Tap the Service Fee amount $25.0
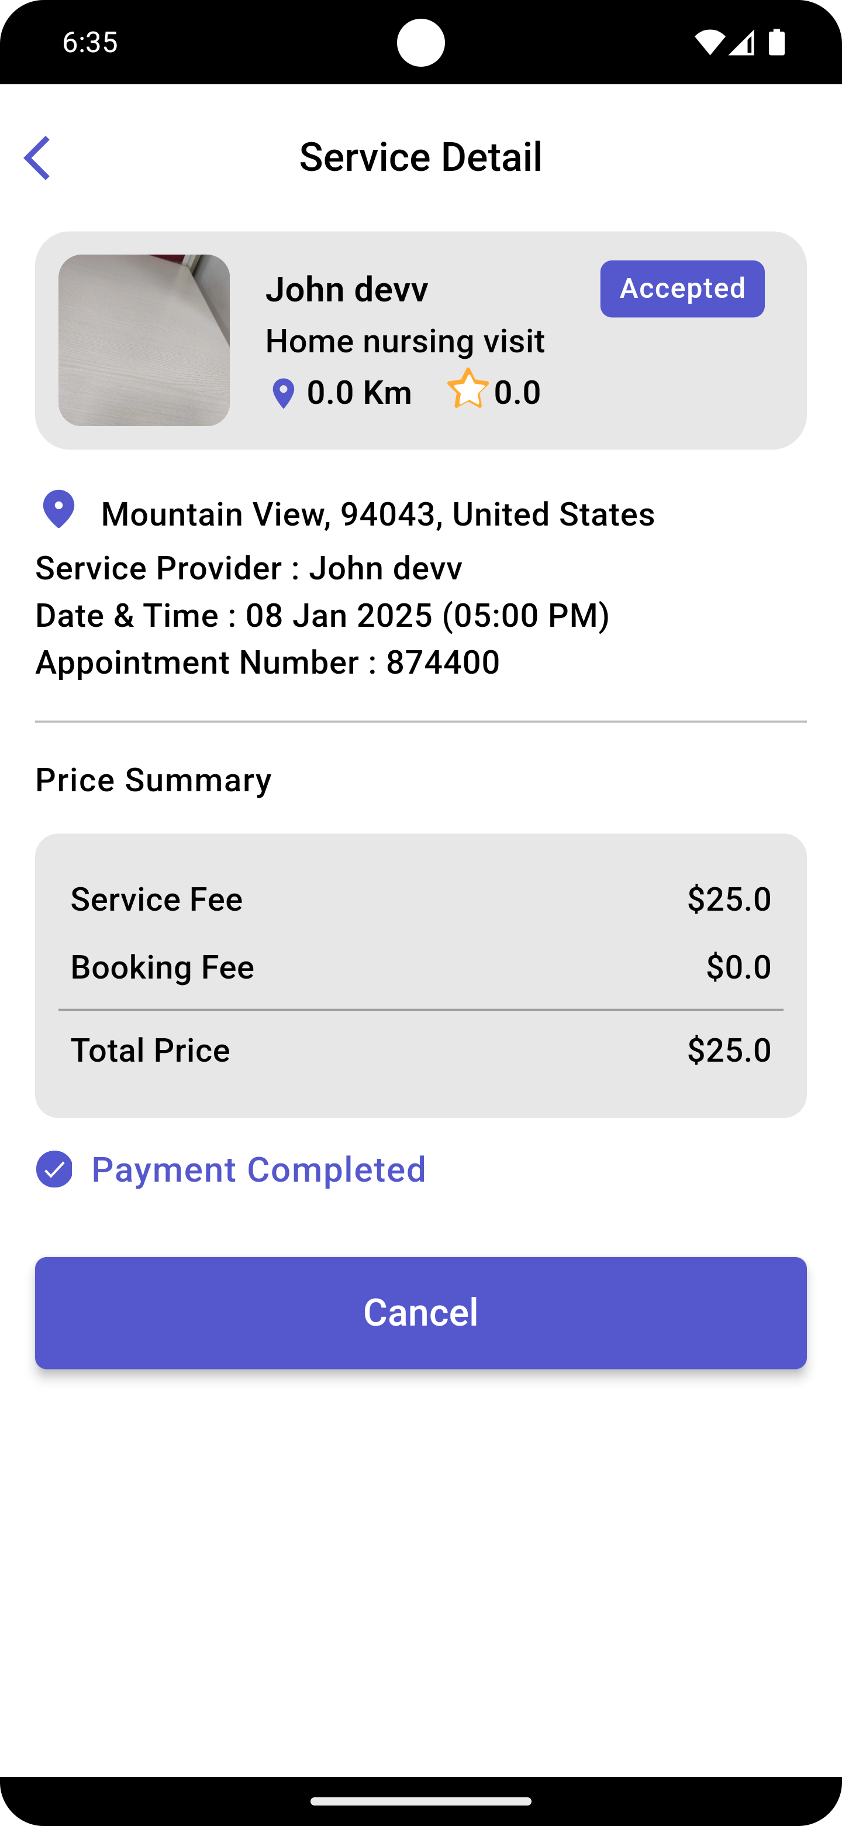 (729, 899)
